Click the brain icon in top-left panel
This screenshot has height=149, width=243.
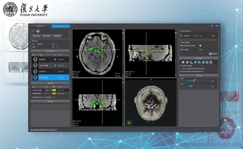point(33,31)
